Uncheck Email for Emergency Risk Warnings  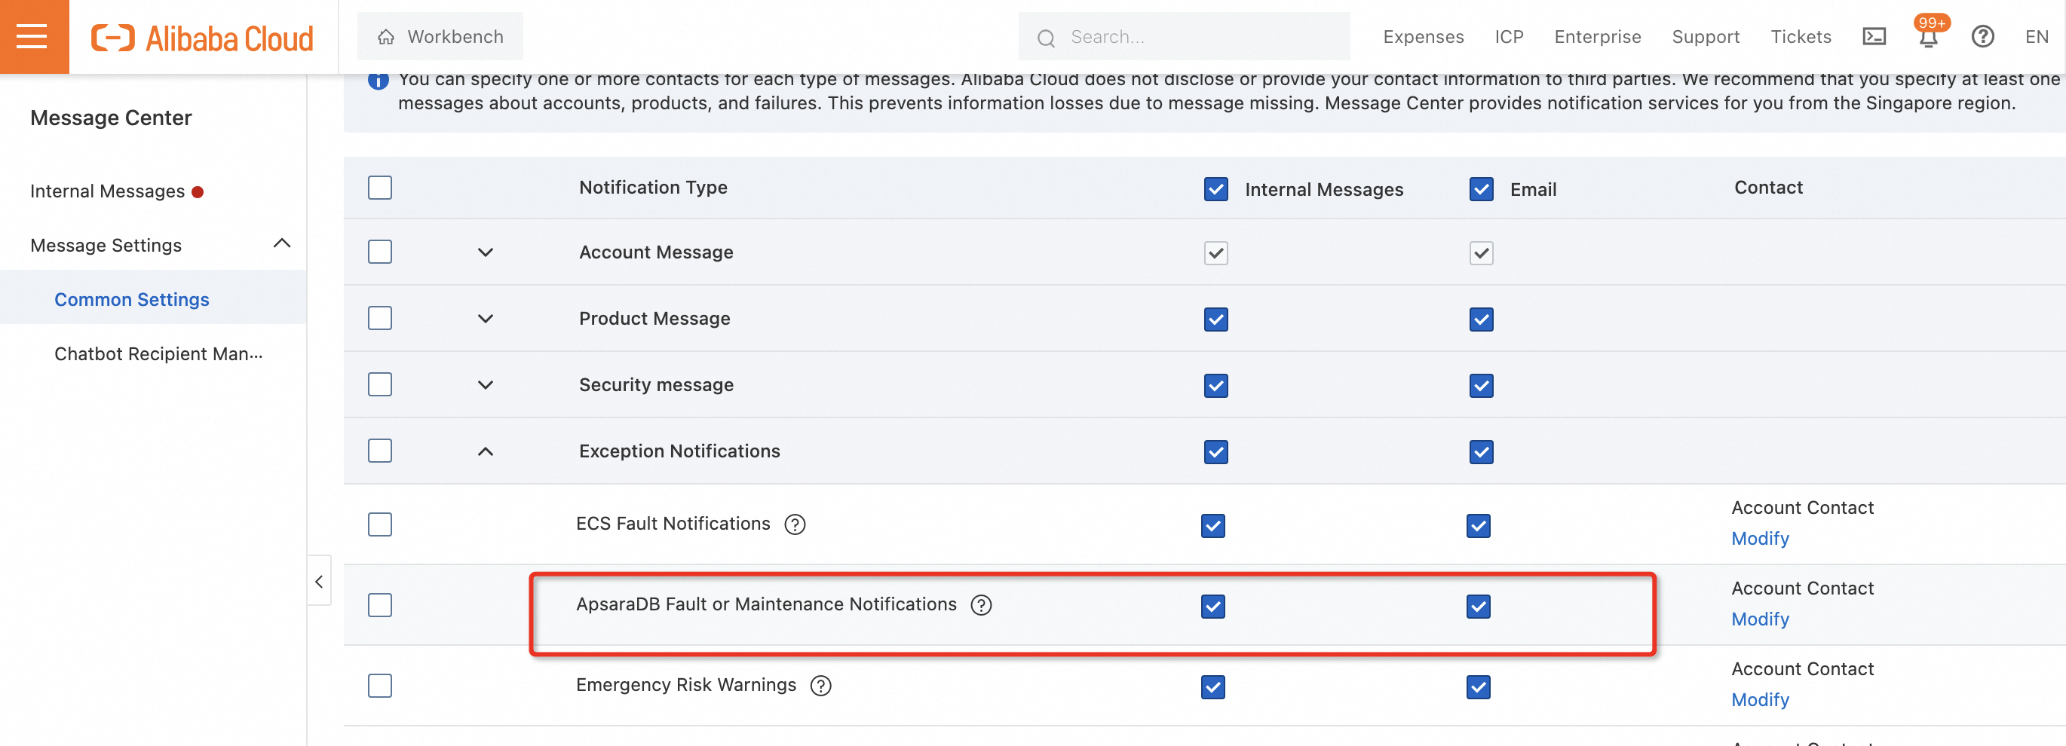[1477, 687]
